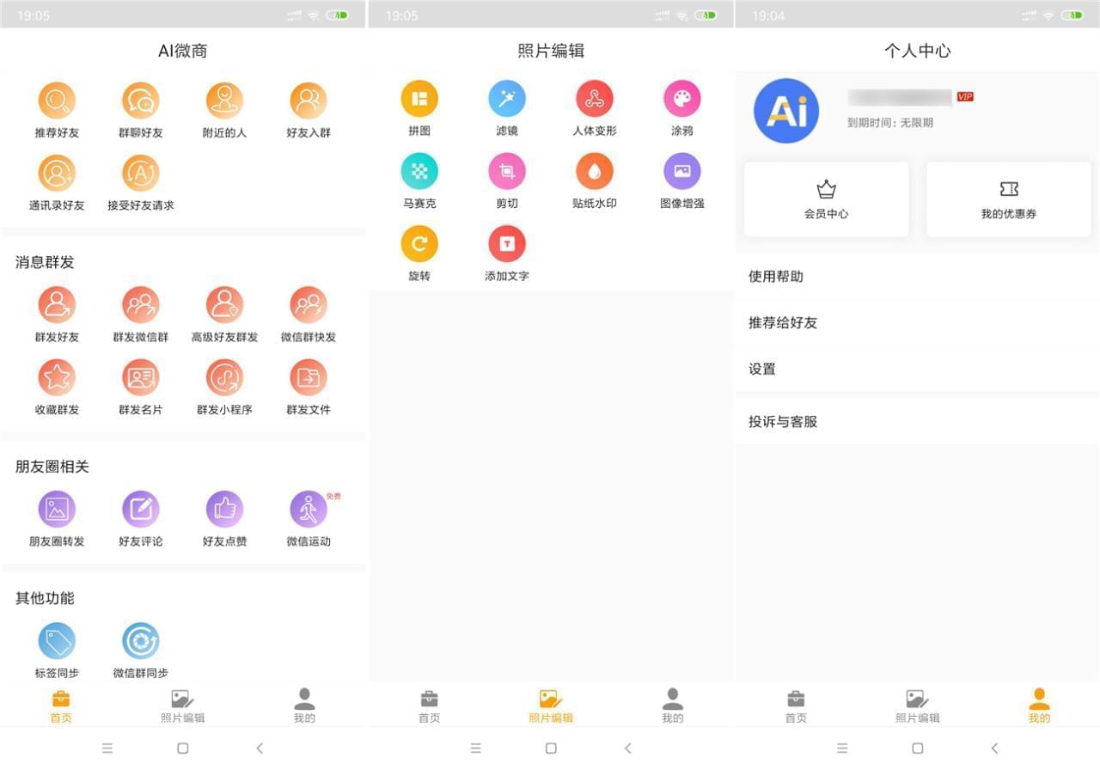Viewport: 1100px width, 770px height.
Task: Open the 拼图 collage tool
Action: coord(419,99)
